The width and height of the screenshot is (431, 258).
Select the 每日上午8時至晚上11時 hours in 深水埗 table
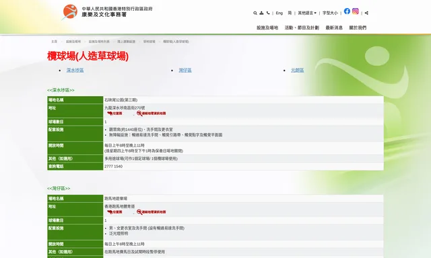click(x=125, y=145)
